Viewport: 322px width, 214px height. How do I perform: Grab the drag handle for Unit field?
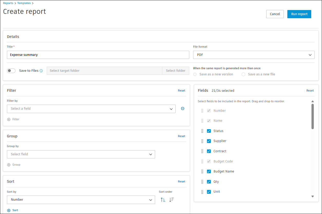[202, 192]
